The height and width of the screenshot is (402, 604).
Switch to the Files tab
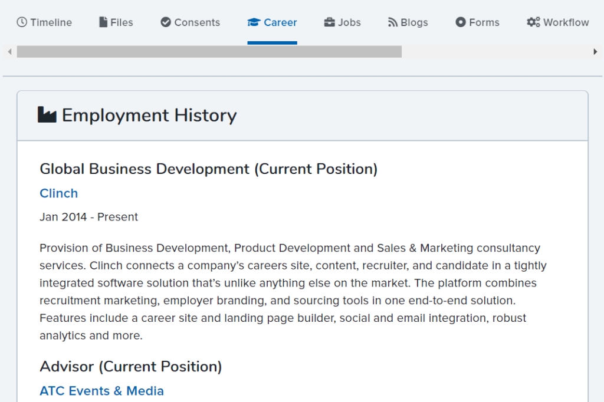click(x=116, y=22)
